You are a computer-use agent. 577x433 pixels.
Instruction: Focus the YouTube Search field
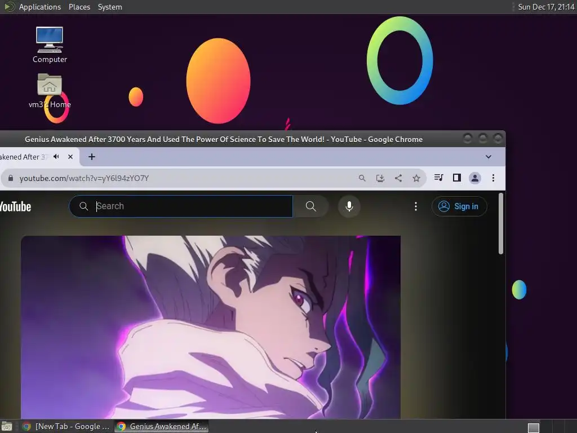click(x=181, y=206)
